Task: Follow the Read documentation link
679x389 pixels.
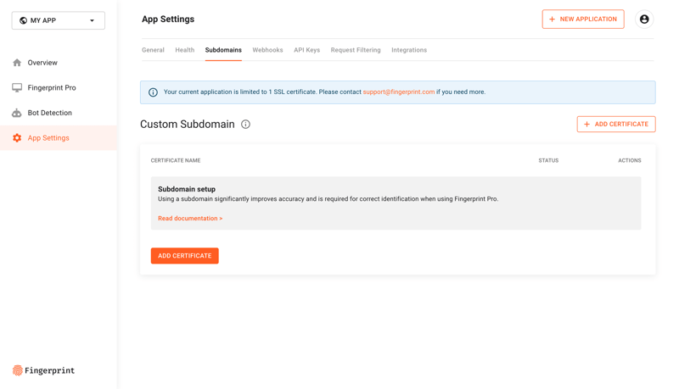Action: 190,219
